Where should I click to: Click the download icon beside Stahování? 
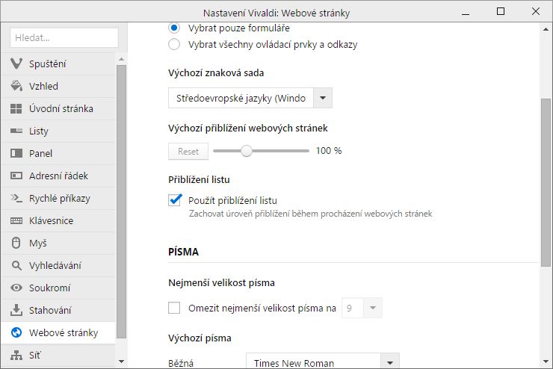(16, 310)
